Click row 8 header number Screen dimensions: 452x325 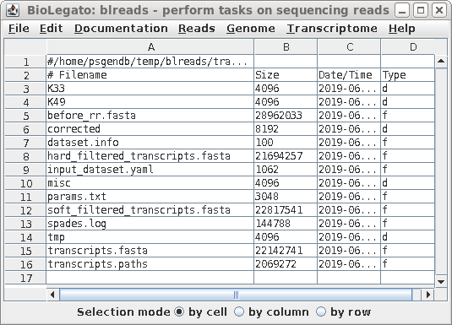(25, 156)
